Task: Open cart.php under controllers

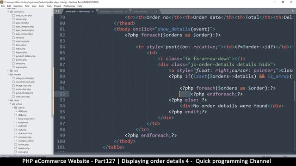Action: pyautogui.click(x=20, y=38)
